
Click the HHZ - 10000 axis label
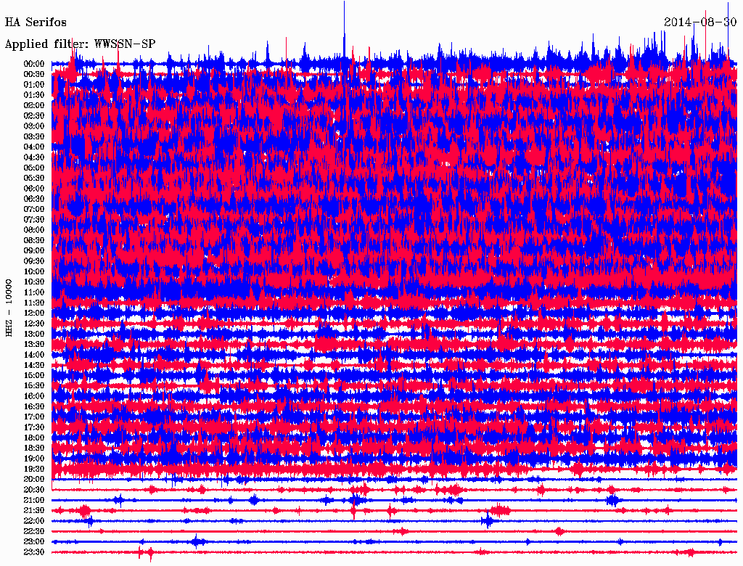pyautogui.click(x=9, y=308)
